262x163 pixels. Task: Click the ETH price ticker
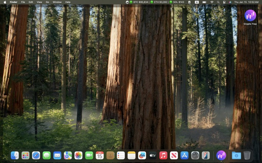(160, 2)
